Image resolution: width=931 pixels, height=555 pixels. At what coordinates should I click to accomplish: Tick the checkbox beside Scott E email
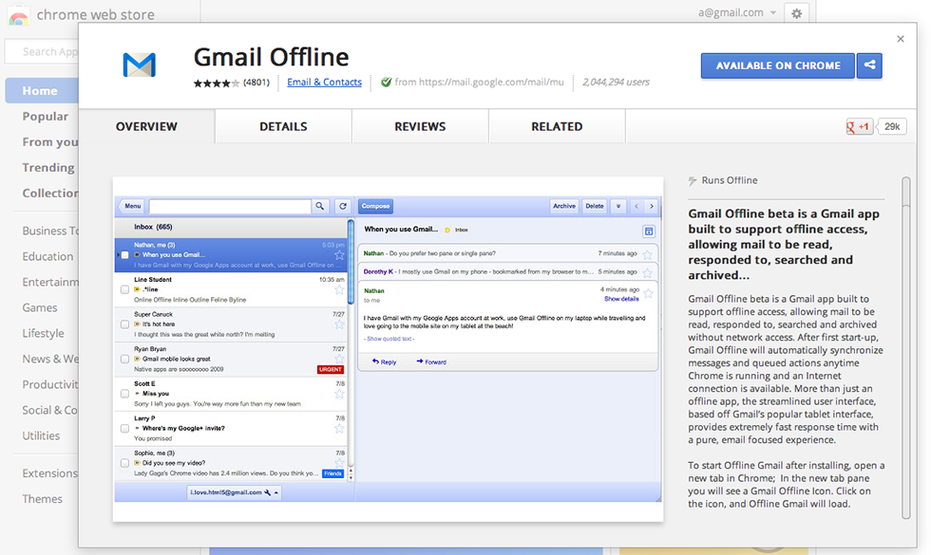tap(124, 394)
